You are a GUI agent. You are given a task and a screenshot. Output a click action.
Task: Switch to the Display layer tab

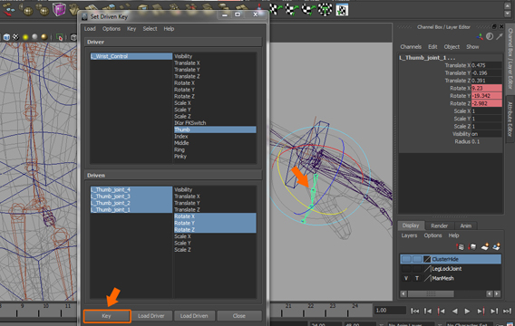(411, 225)
